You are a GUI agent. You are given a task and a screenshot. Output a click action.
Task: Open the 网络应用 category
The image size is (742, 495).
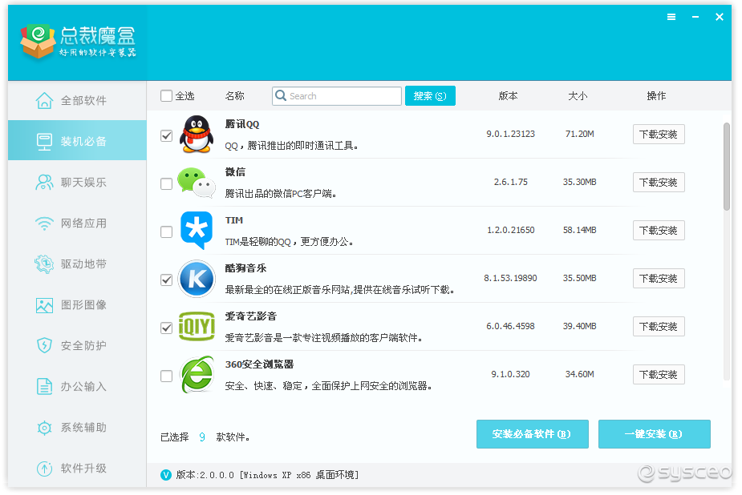click(x=77, y=223)
